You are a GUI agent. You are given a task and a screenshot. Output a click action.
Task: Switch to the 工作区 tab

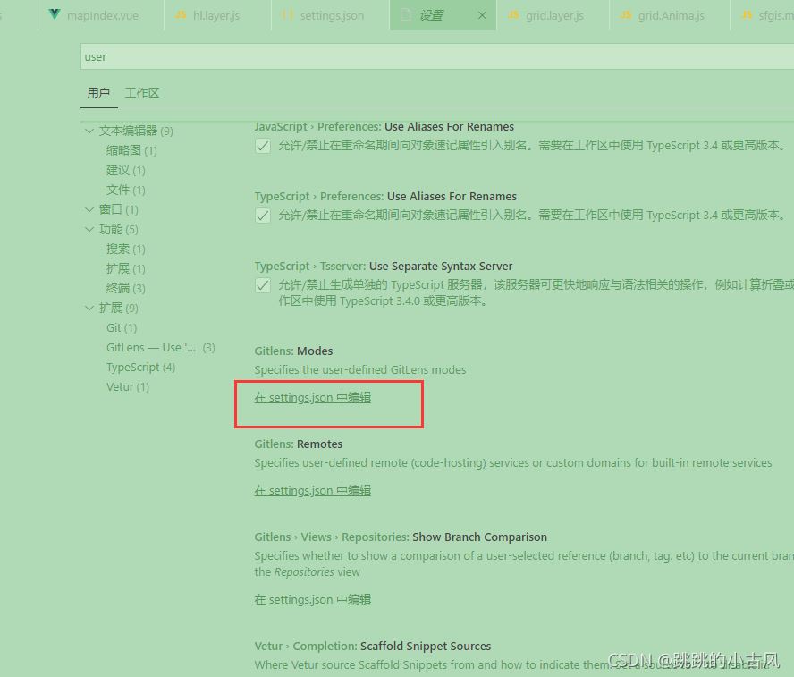tap(142, 93)
